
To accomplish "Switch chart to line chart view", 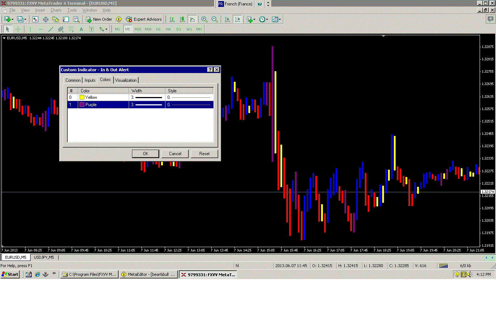I will [192, 19].
